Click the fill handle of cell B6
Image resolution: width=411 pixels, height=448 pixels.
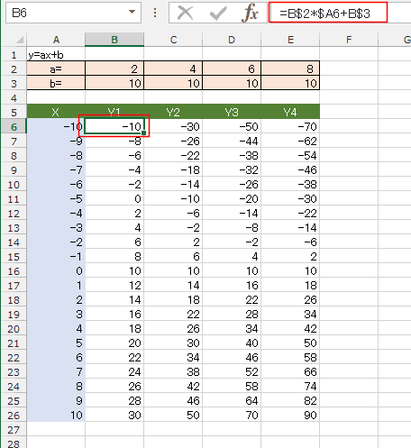click(144, 133)
